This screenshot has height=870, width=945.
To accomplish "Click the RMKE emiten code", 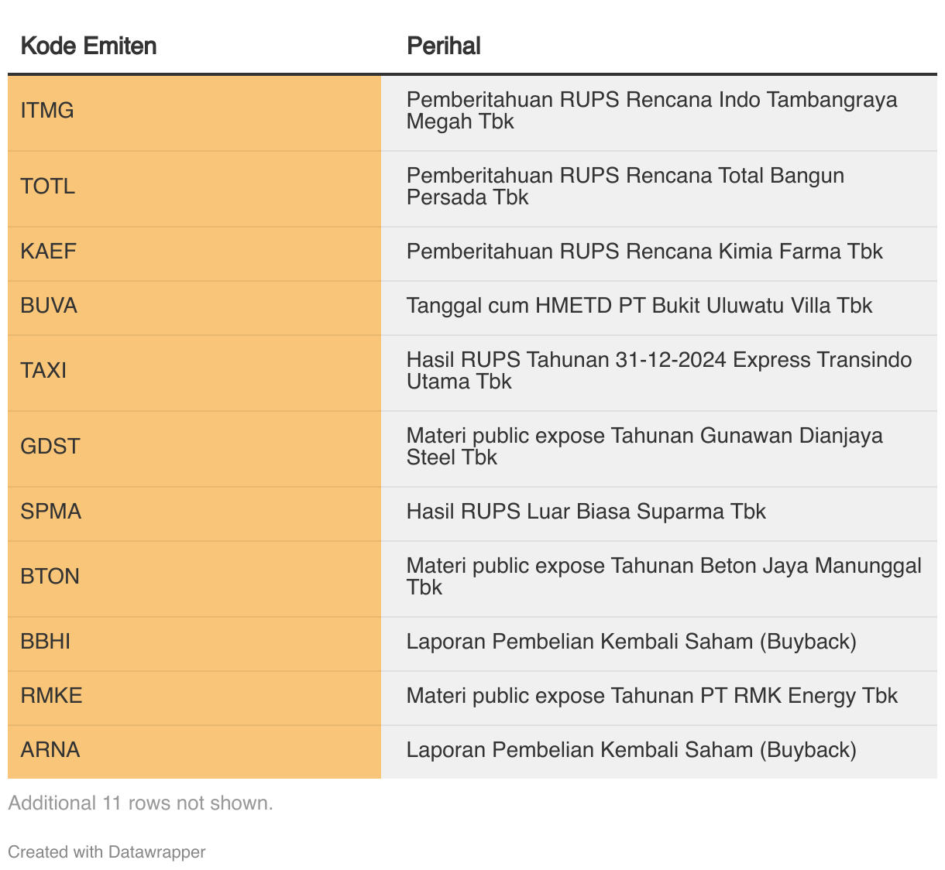I will (x=51, y=696).
